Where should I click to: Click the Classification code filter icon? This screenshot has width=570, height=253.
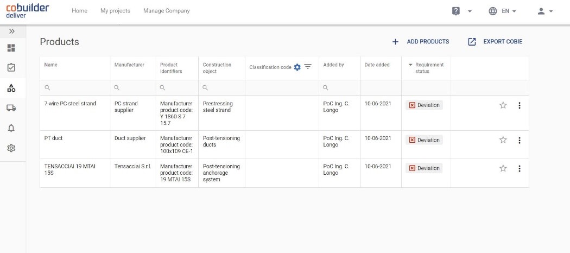308,67
